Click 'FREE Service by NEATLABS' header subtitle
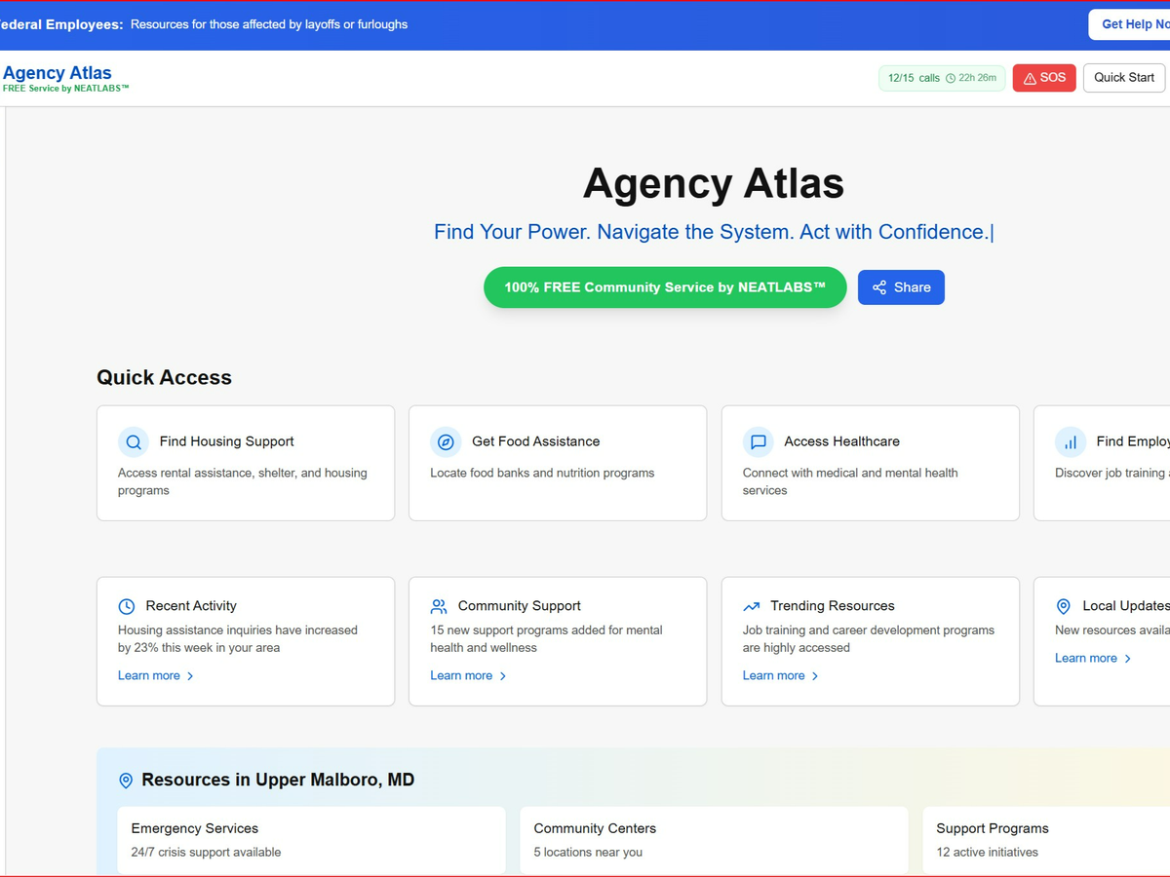The height and width of the screenshot is (877, 1170). [x=66, y=89]
